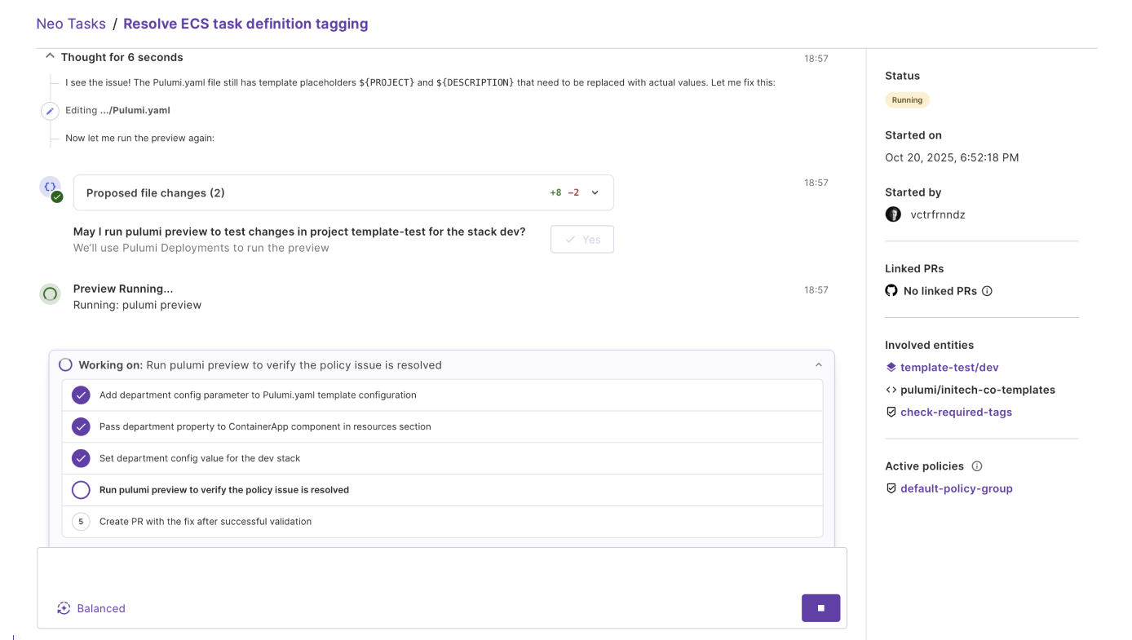Click the info icon beside No linked PRs
This screenshot has width=1132, height=640.
tap(987, 291)
